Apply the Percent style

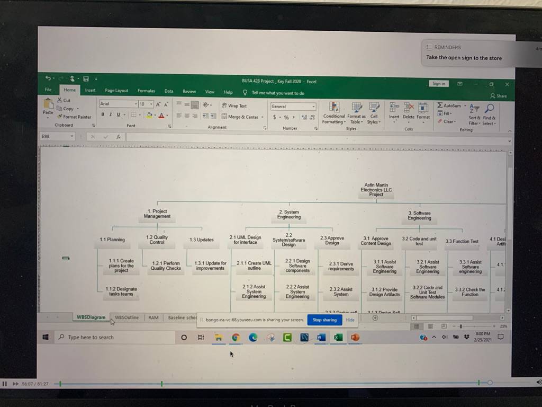[286, 118]
